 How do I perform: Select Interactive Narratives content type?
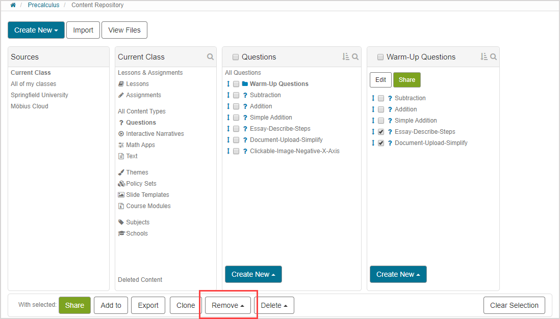155,134
